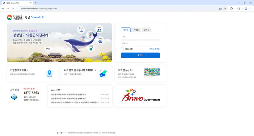Click the Gyeongnam province logo

[x=15, y=17]
